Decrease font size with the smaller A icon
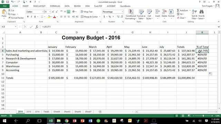This screenshot has height=124, width=221. (x=57, y=12)
